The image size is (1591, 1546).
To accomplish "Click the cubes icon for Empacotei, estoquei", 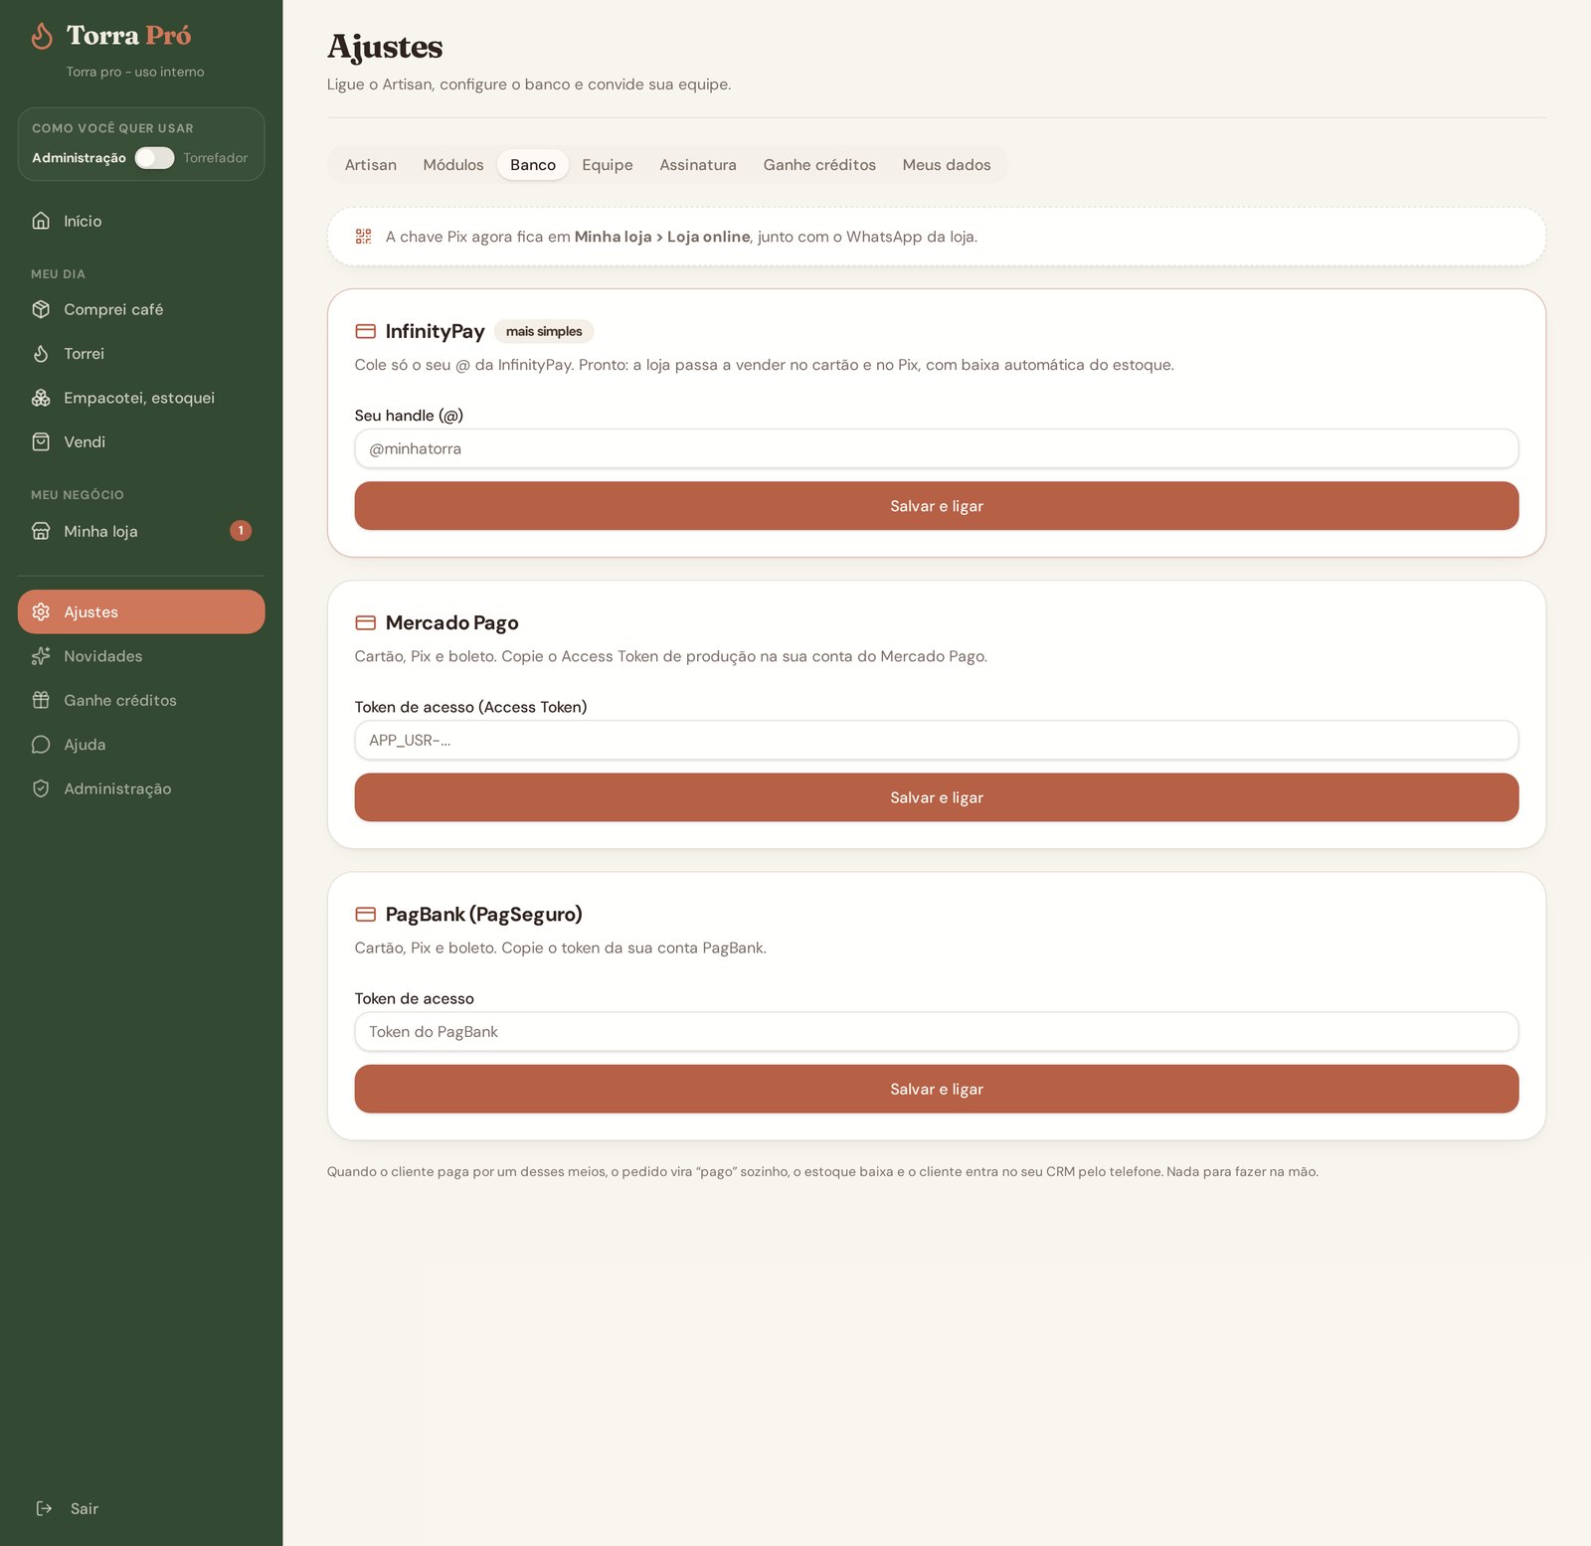I will (41, 398).
